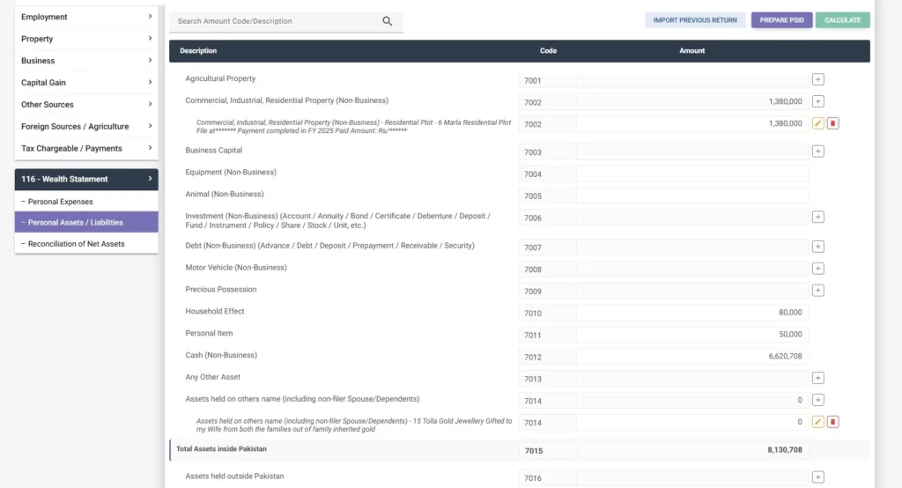Expand the Property section
The image size is (902, 488).
tap(86, 39)
